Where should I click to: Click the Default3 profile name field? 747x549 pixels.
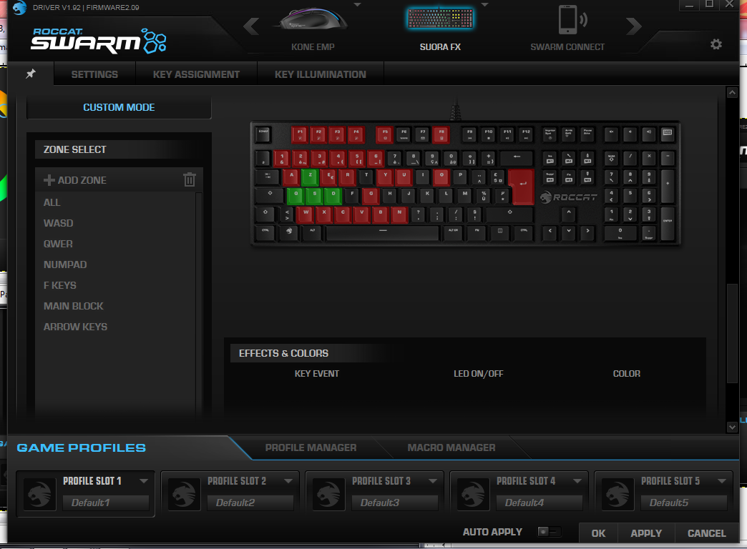click(394, 503)
